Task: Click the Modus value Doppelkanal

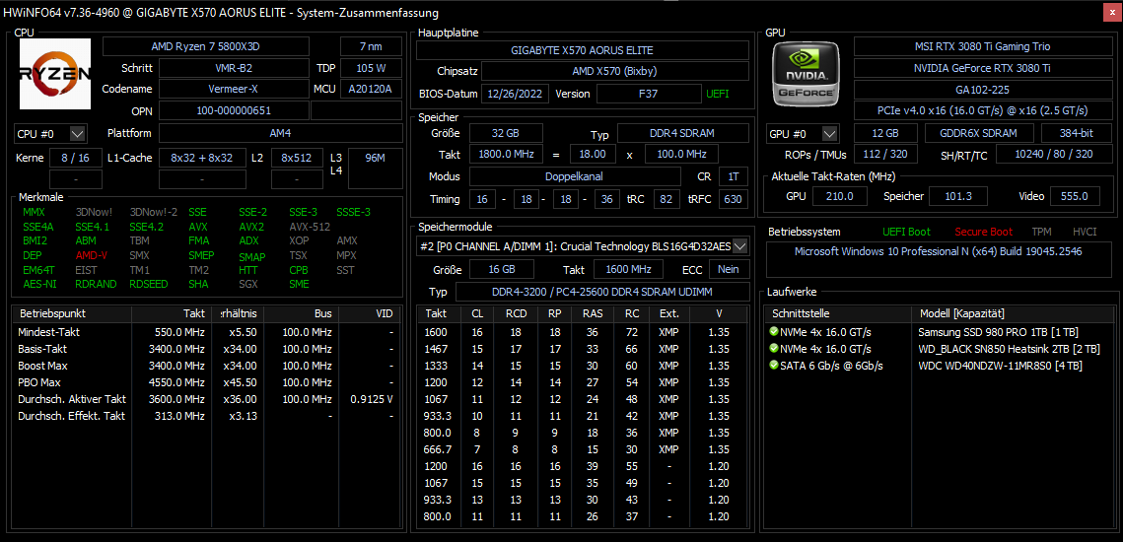Action: 575,176
